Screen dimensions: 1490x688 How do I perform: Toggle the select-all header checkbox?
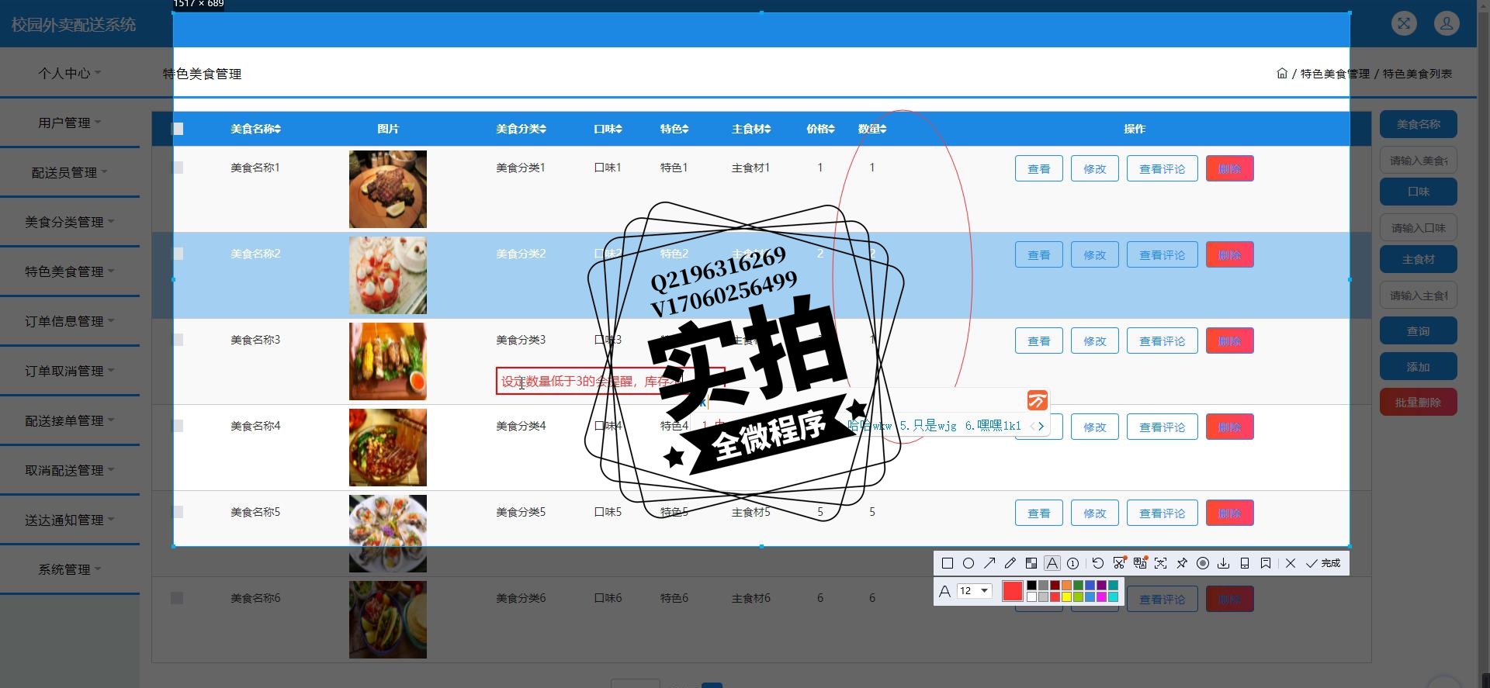point(178,129)
